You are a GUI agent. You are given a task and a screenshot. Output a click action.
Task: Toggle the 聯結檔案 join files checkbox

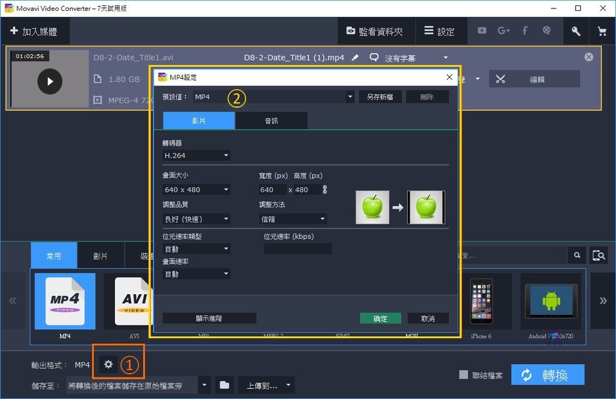[x=464, y=375]
